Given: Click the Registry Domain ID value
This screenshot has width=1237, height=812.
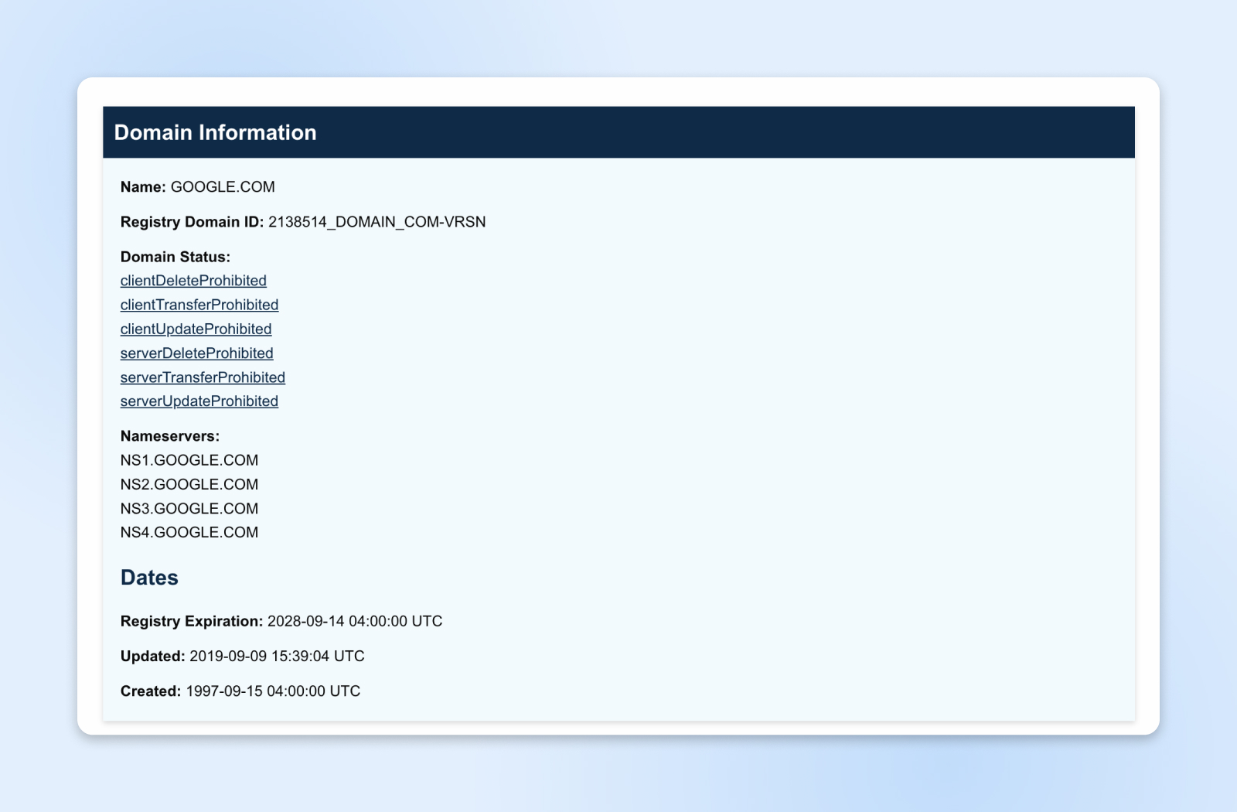Looking at the screenshot, I should click(377, 222).
